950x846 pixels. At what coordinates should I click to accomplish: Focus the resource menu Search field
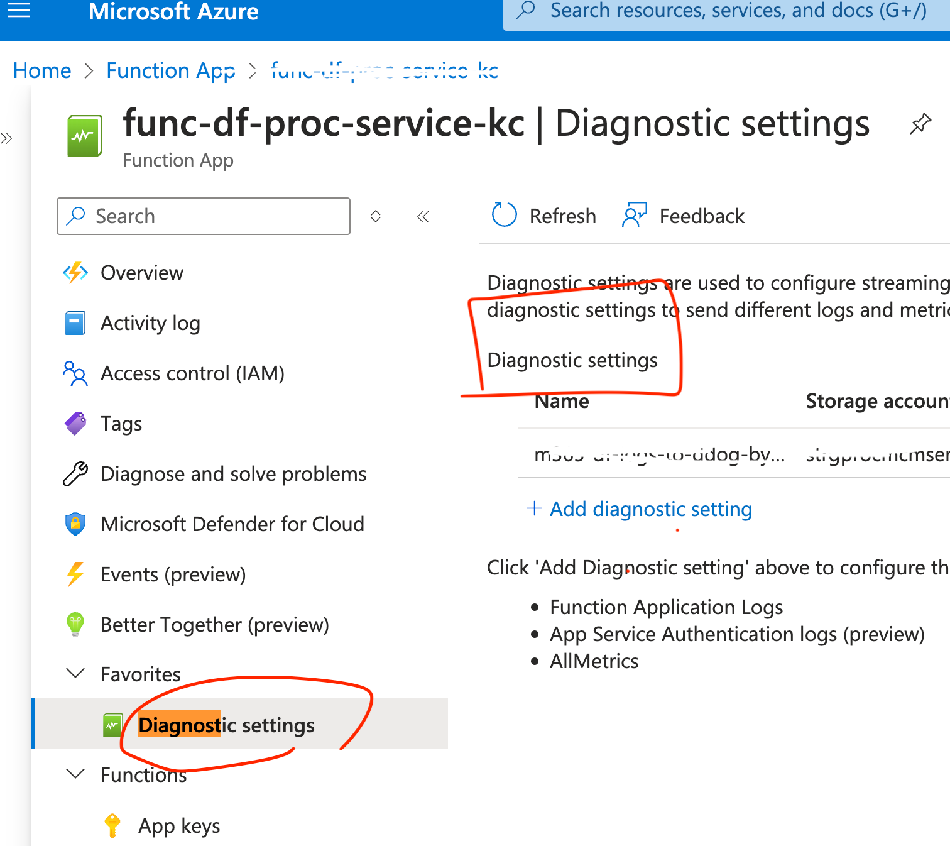204,216
